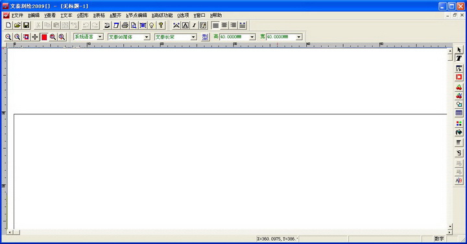Expand the 文泰长宋 font style dropdown

pos(193,37)
